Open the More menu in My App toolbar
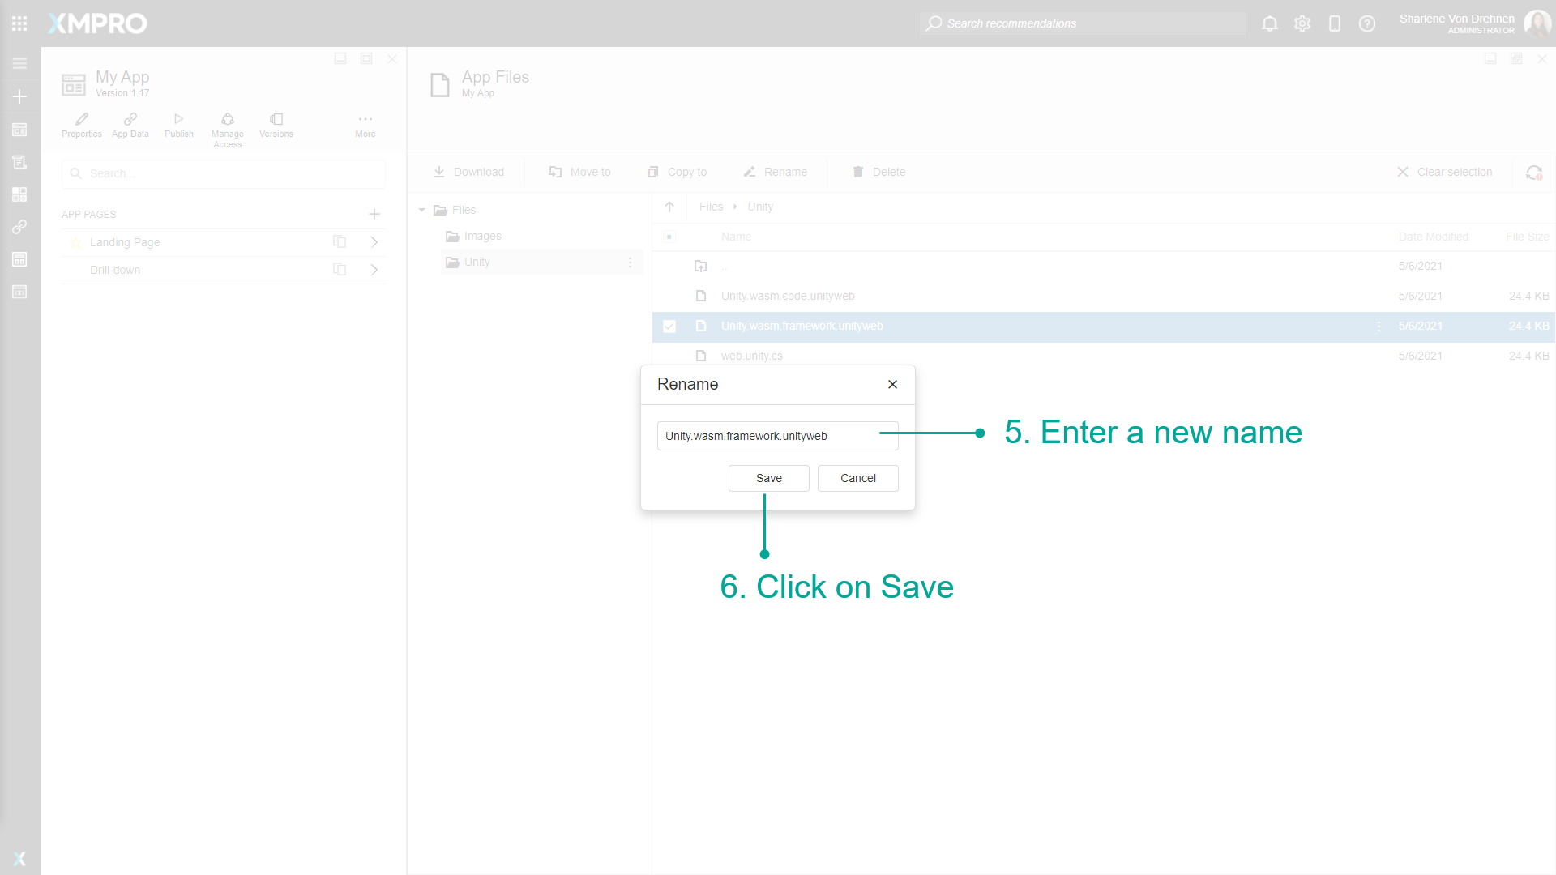Viewport: 1556px width, 875px height. [365, 123]
